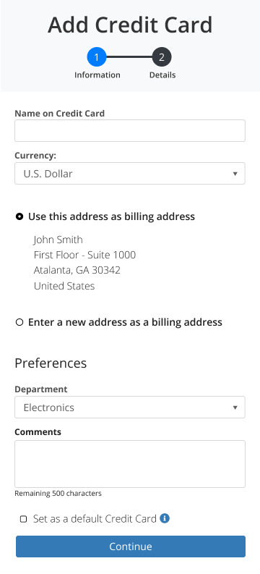Select the step 1 circle in progress indicator
The width and height of the screenshot is (260, 574).
pyautogui.click(x=96, y=57)
